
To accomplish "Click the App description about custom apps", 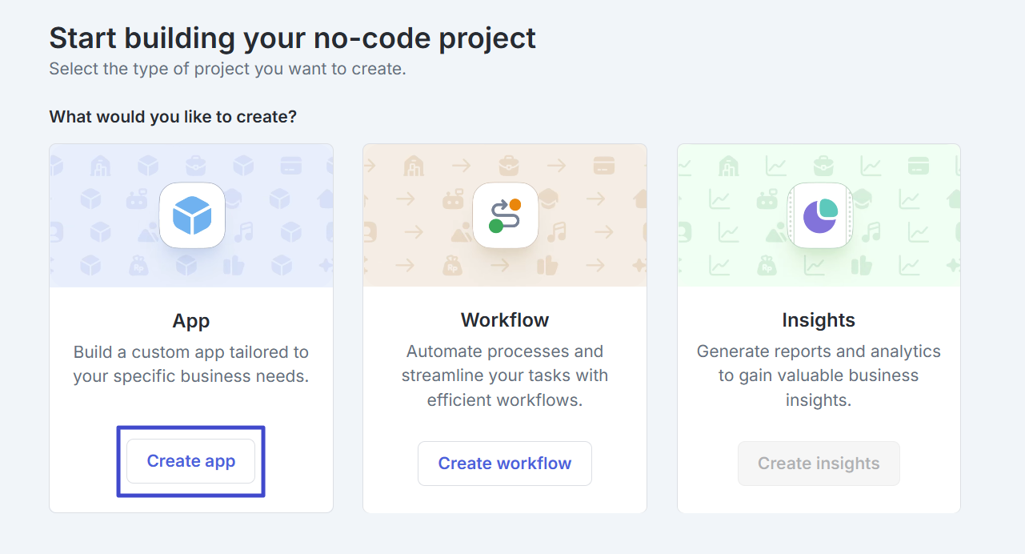I will tap(191, 364).
